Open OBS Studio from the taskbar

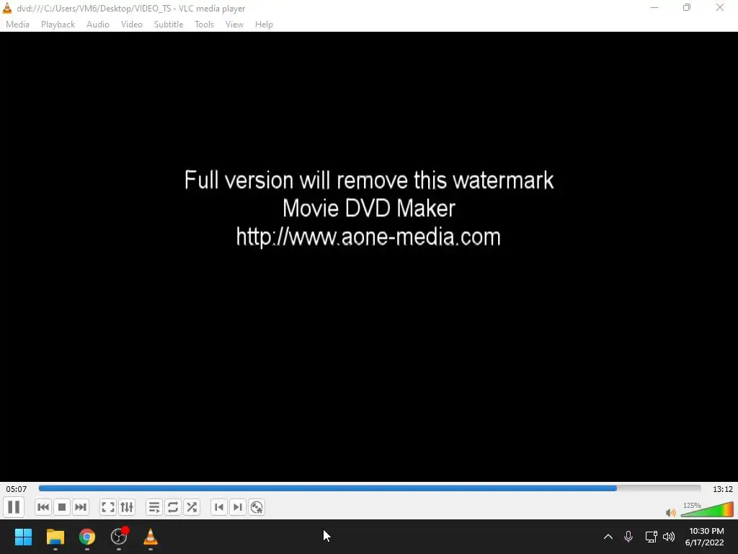119,537
